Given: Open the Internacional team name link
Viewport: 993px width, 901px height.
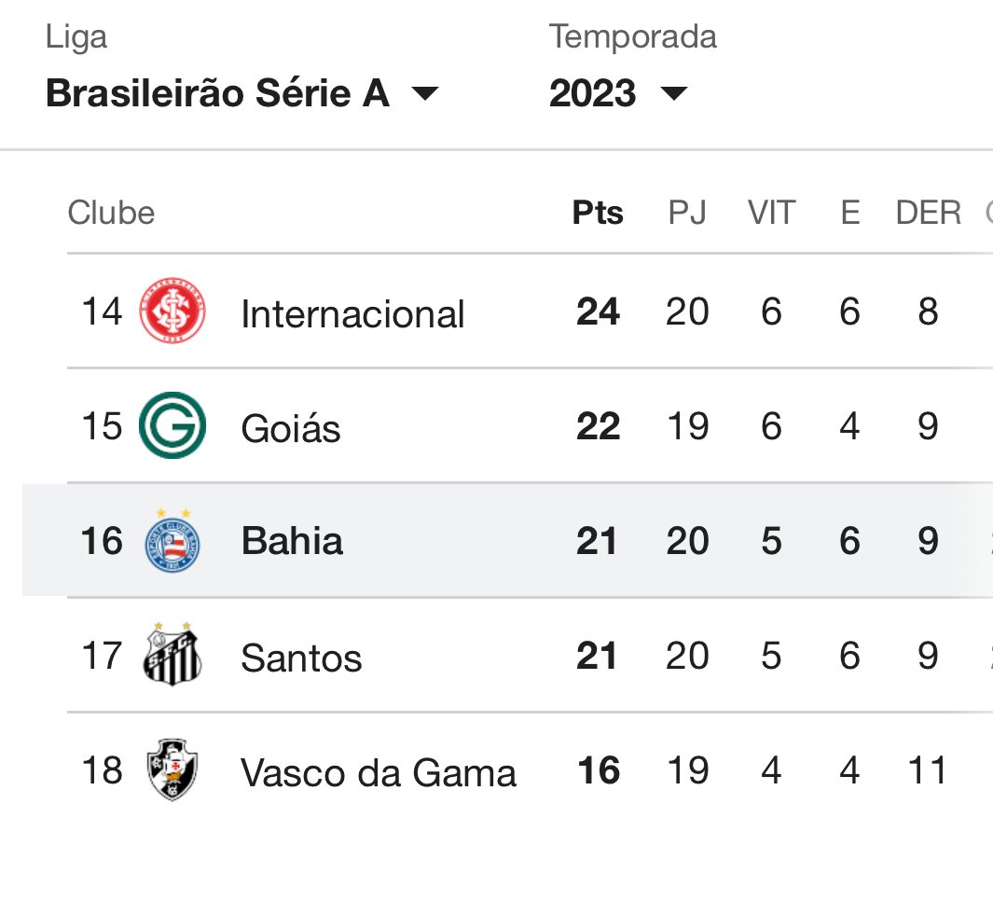Looking at the screenshot, I should point(352,313).
